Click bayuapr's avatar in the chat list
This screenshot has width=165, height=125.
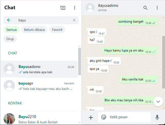9,86
